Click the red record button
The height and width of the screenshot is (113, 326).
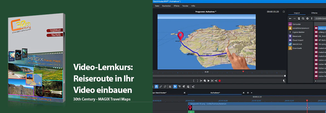(220, 81)
